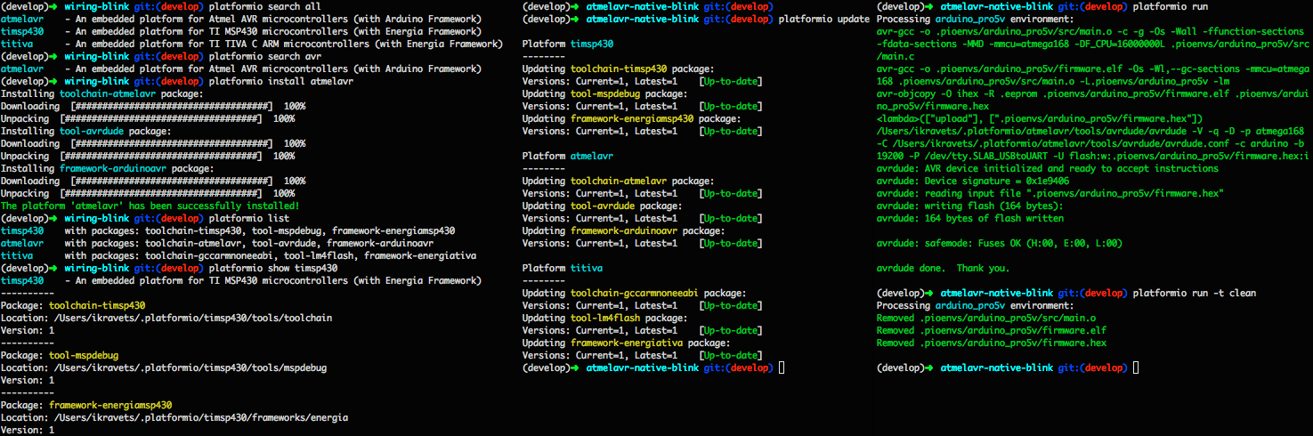Click the Up-to-date status under 'Updating toolchain-gccarmnoneeabi'
Screen dimensions: 1313x436
click(x=731, y=305)
